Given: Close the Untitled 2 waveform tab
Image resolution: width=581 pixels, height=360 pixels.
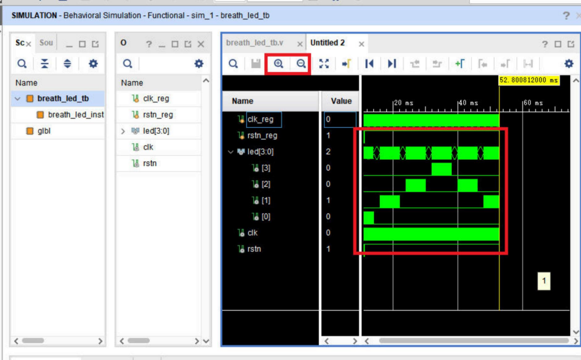Looking at the screenshot, I should coord(361,44).
